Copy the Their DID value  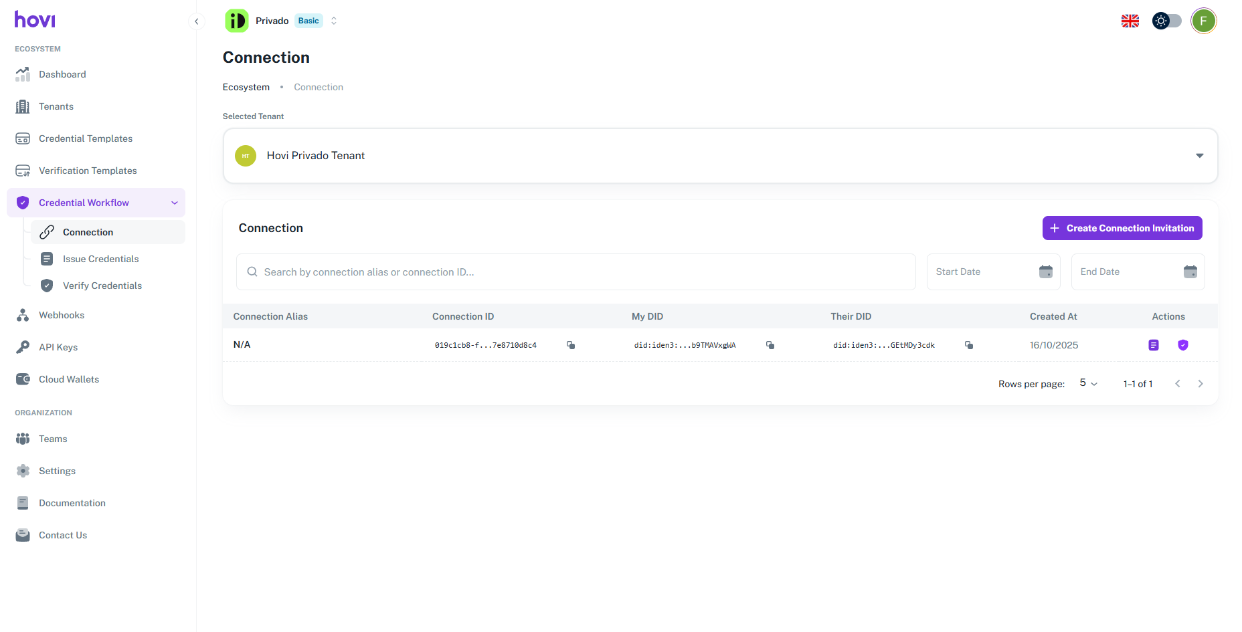969,345
